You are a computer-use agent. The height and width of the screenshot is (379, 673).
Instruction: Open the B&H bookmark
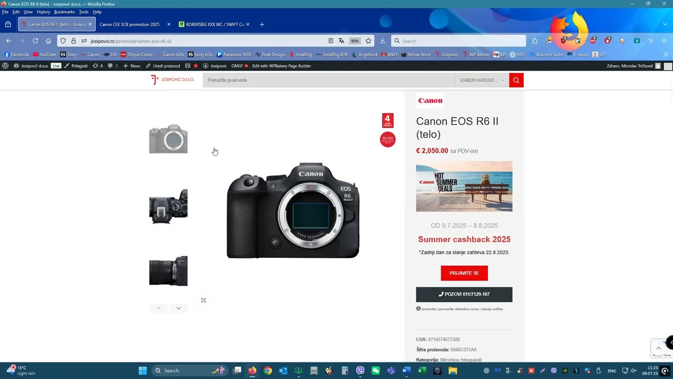point(389,54)
